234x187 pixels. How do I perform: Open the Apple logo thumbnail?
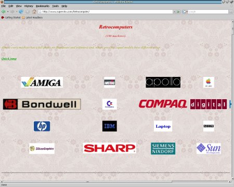click(x=209, y=82)
